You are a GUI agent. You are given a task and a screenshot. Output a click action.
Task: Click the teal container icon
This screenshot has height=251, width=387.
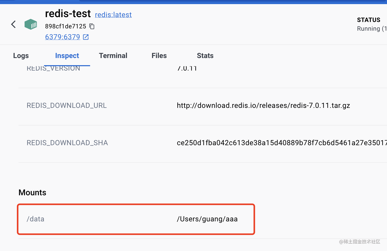(x=31, y=25)
